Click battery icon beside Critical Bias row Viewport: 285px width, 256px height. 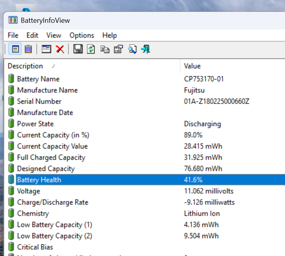11,247
